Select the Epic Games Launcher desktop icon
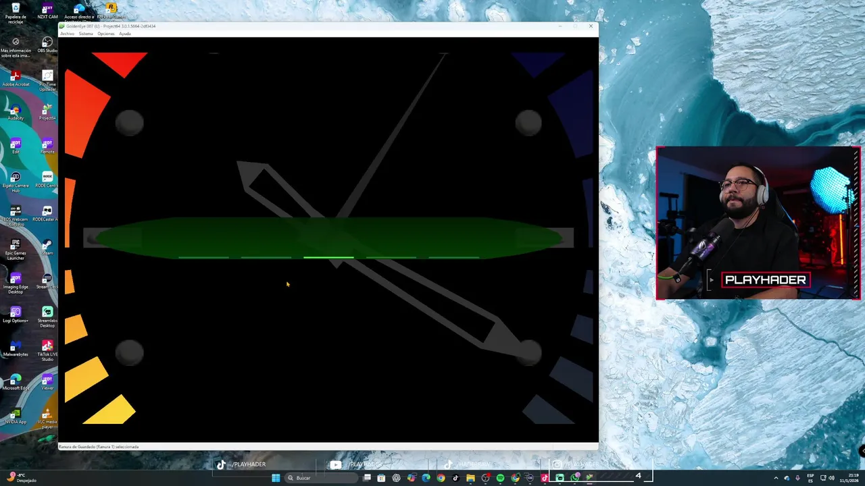865x486 pixels. coord(16,250)
